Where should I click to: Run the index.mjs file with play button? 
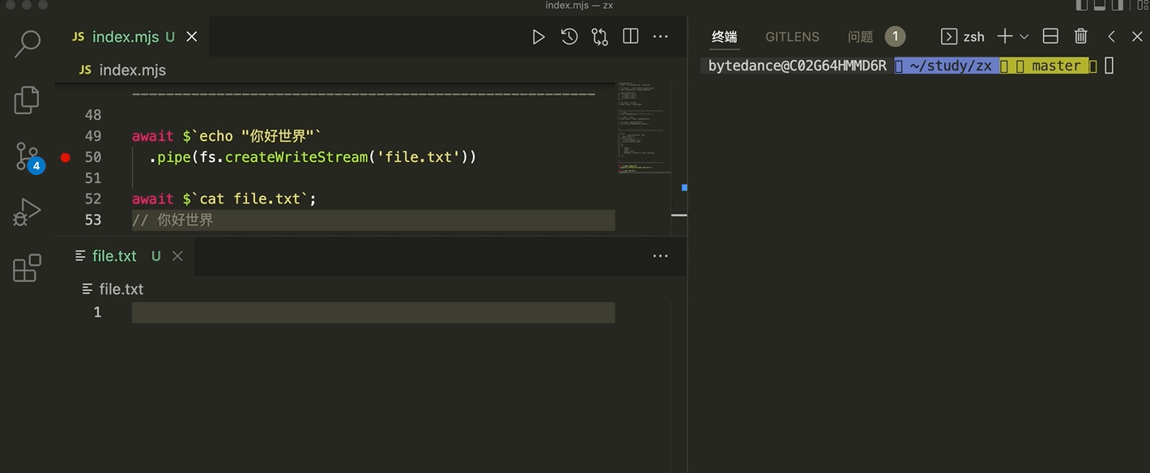(x=539, y=36)
